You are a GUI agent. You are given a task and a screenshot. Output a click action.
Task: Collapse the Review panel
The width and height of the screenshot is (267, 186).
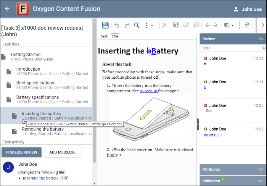click(x=261, y=39)
